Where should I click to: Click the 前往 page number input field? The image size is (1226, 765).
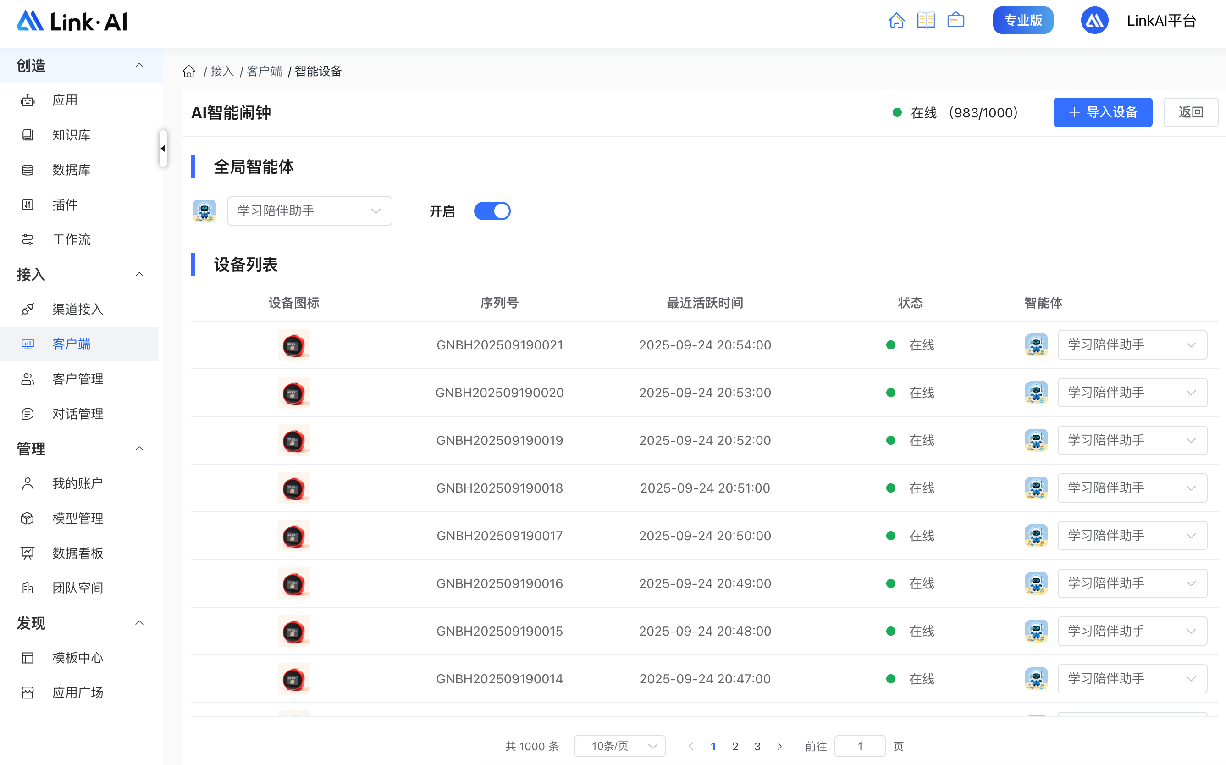point(859,746)
